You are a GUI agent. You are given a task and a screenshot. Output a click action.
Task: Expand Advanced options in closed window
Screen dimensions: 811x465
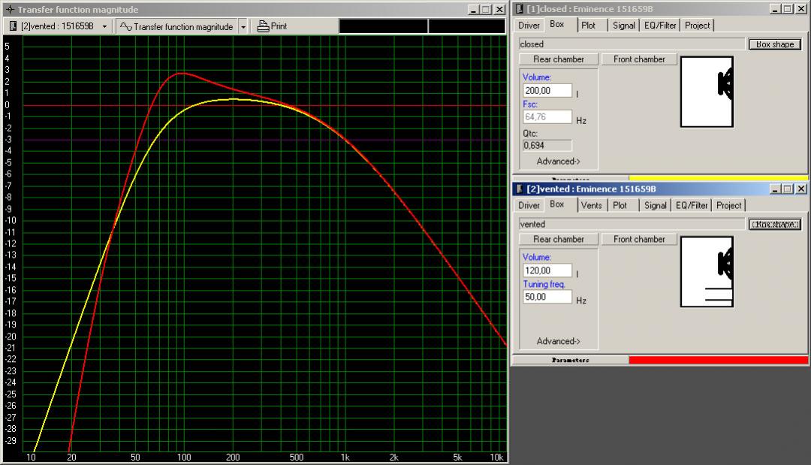[558, 162]
